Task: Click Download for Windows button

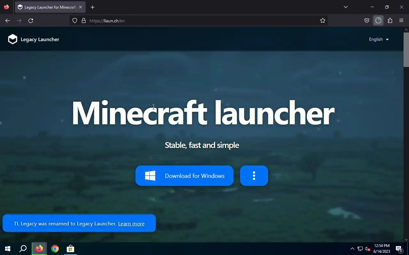Action: pyautogui.click(x=184, y=176)
